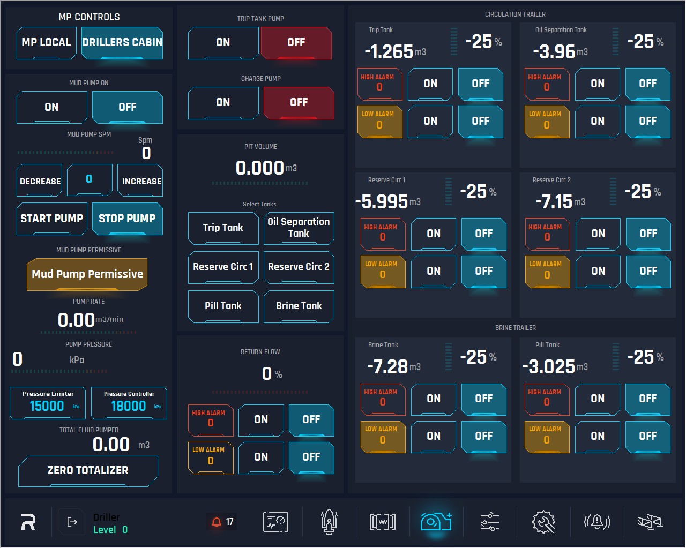Turn Mud Pump ON
The image size is (686, 548).
click(x=51, y=107)
